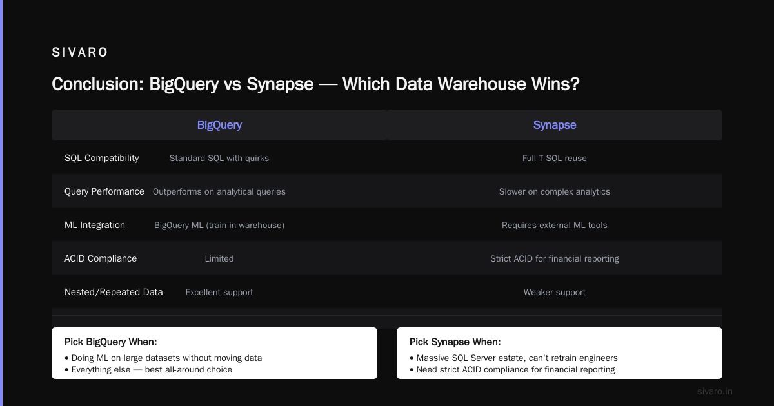Screen dimensions: 774x406
Task: Click 'Requires external ML tools' cell
Action: pyautogui.click(x=555, y=225)
